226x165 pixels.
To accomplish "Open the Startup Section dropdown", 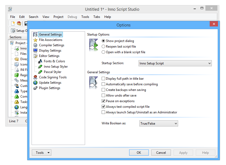I will [175, 63].
